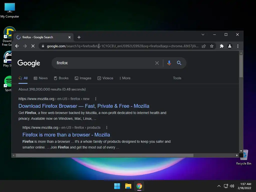
Task: Click the magnifying glass search button
Action: (179, 63)
